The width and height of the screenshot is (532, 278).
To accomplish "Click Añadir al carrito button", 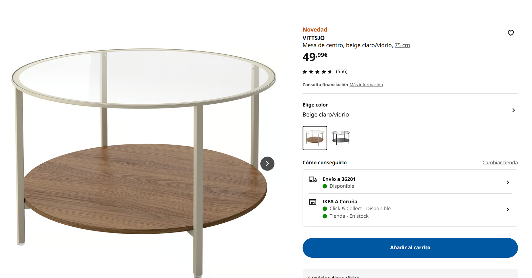I will [x=410, y=248].
